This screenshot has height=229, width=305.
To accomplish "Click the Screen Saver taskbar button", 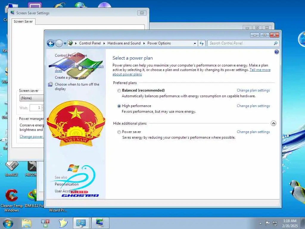I will 100,223.
